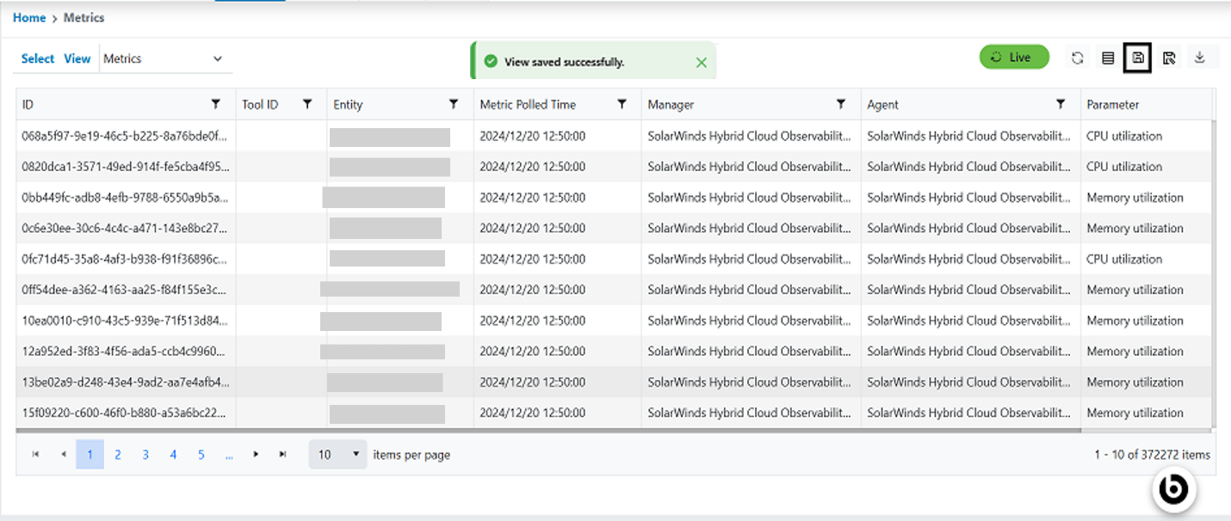Viewport: 1231px width, 521px height.
Task: Click the Home breadcrumb link
Action: [29, 17]
